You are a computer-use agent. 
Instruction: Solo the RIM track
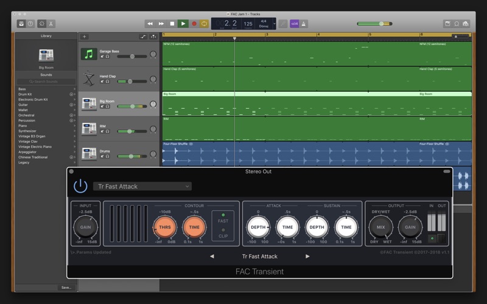(x=108, y=131)
